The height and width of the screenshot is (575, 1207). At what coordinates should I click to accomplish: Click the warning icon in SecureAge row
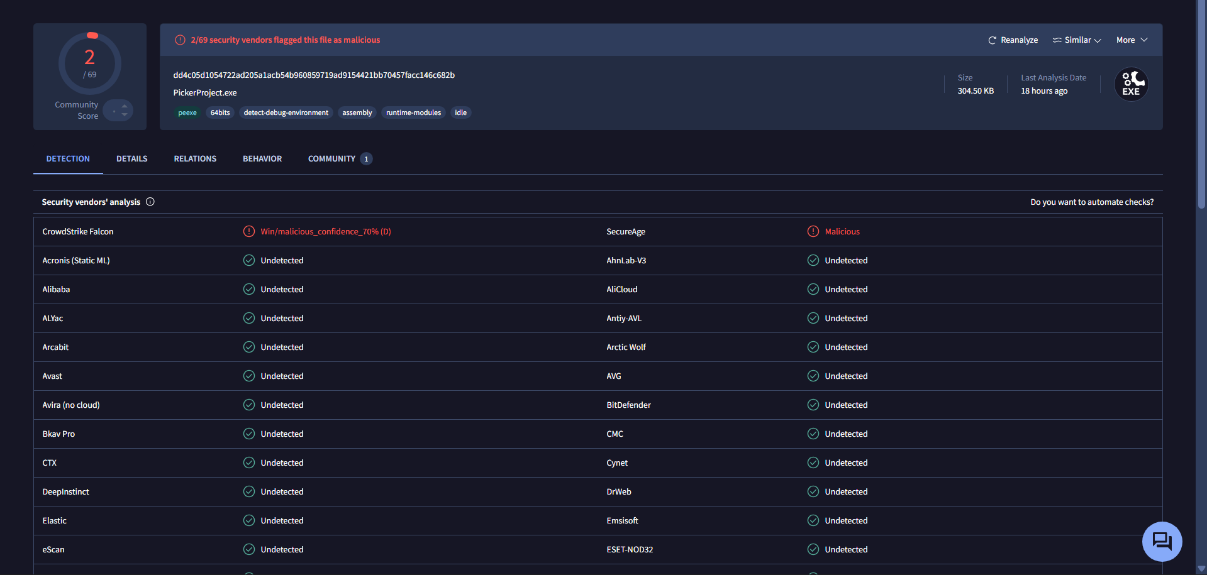[813, 231]
